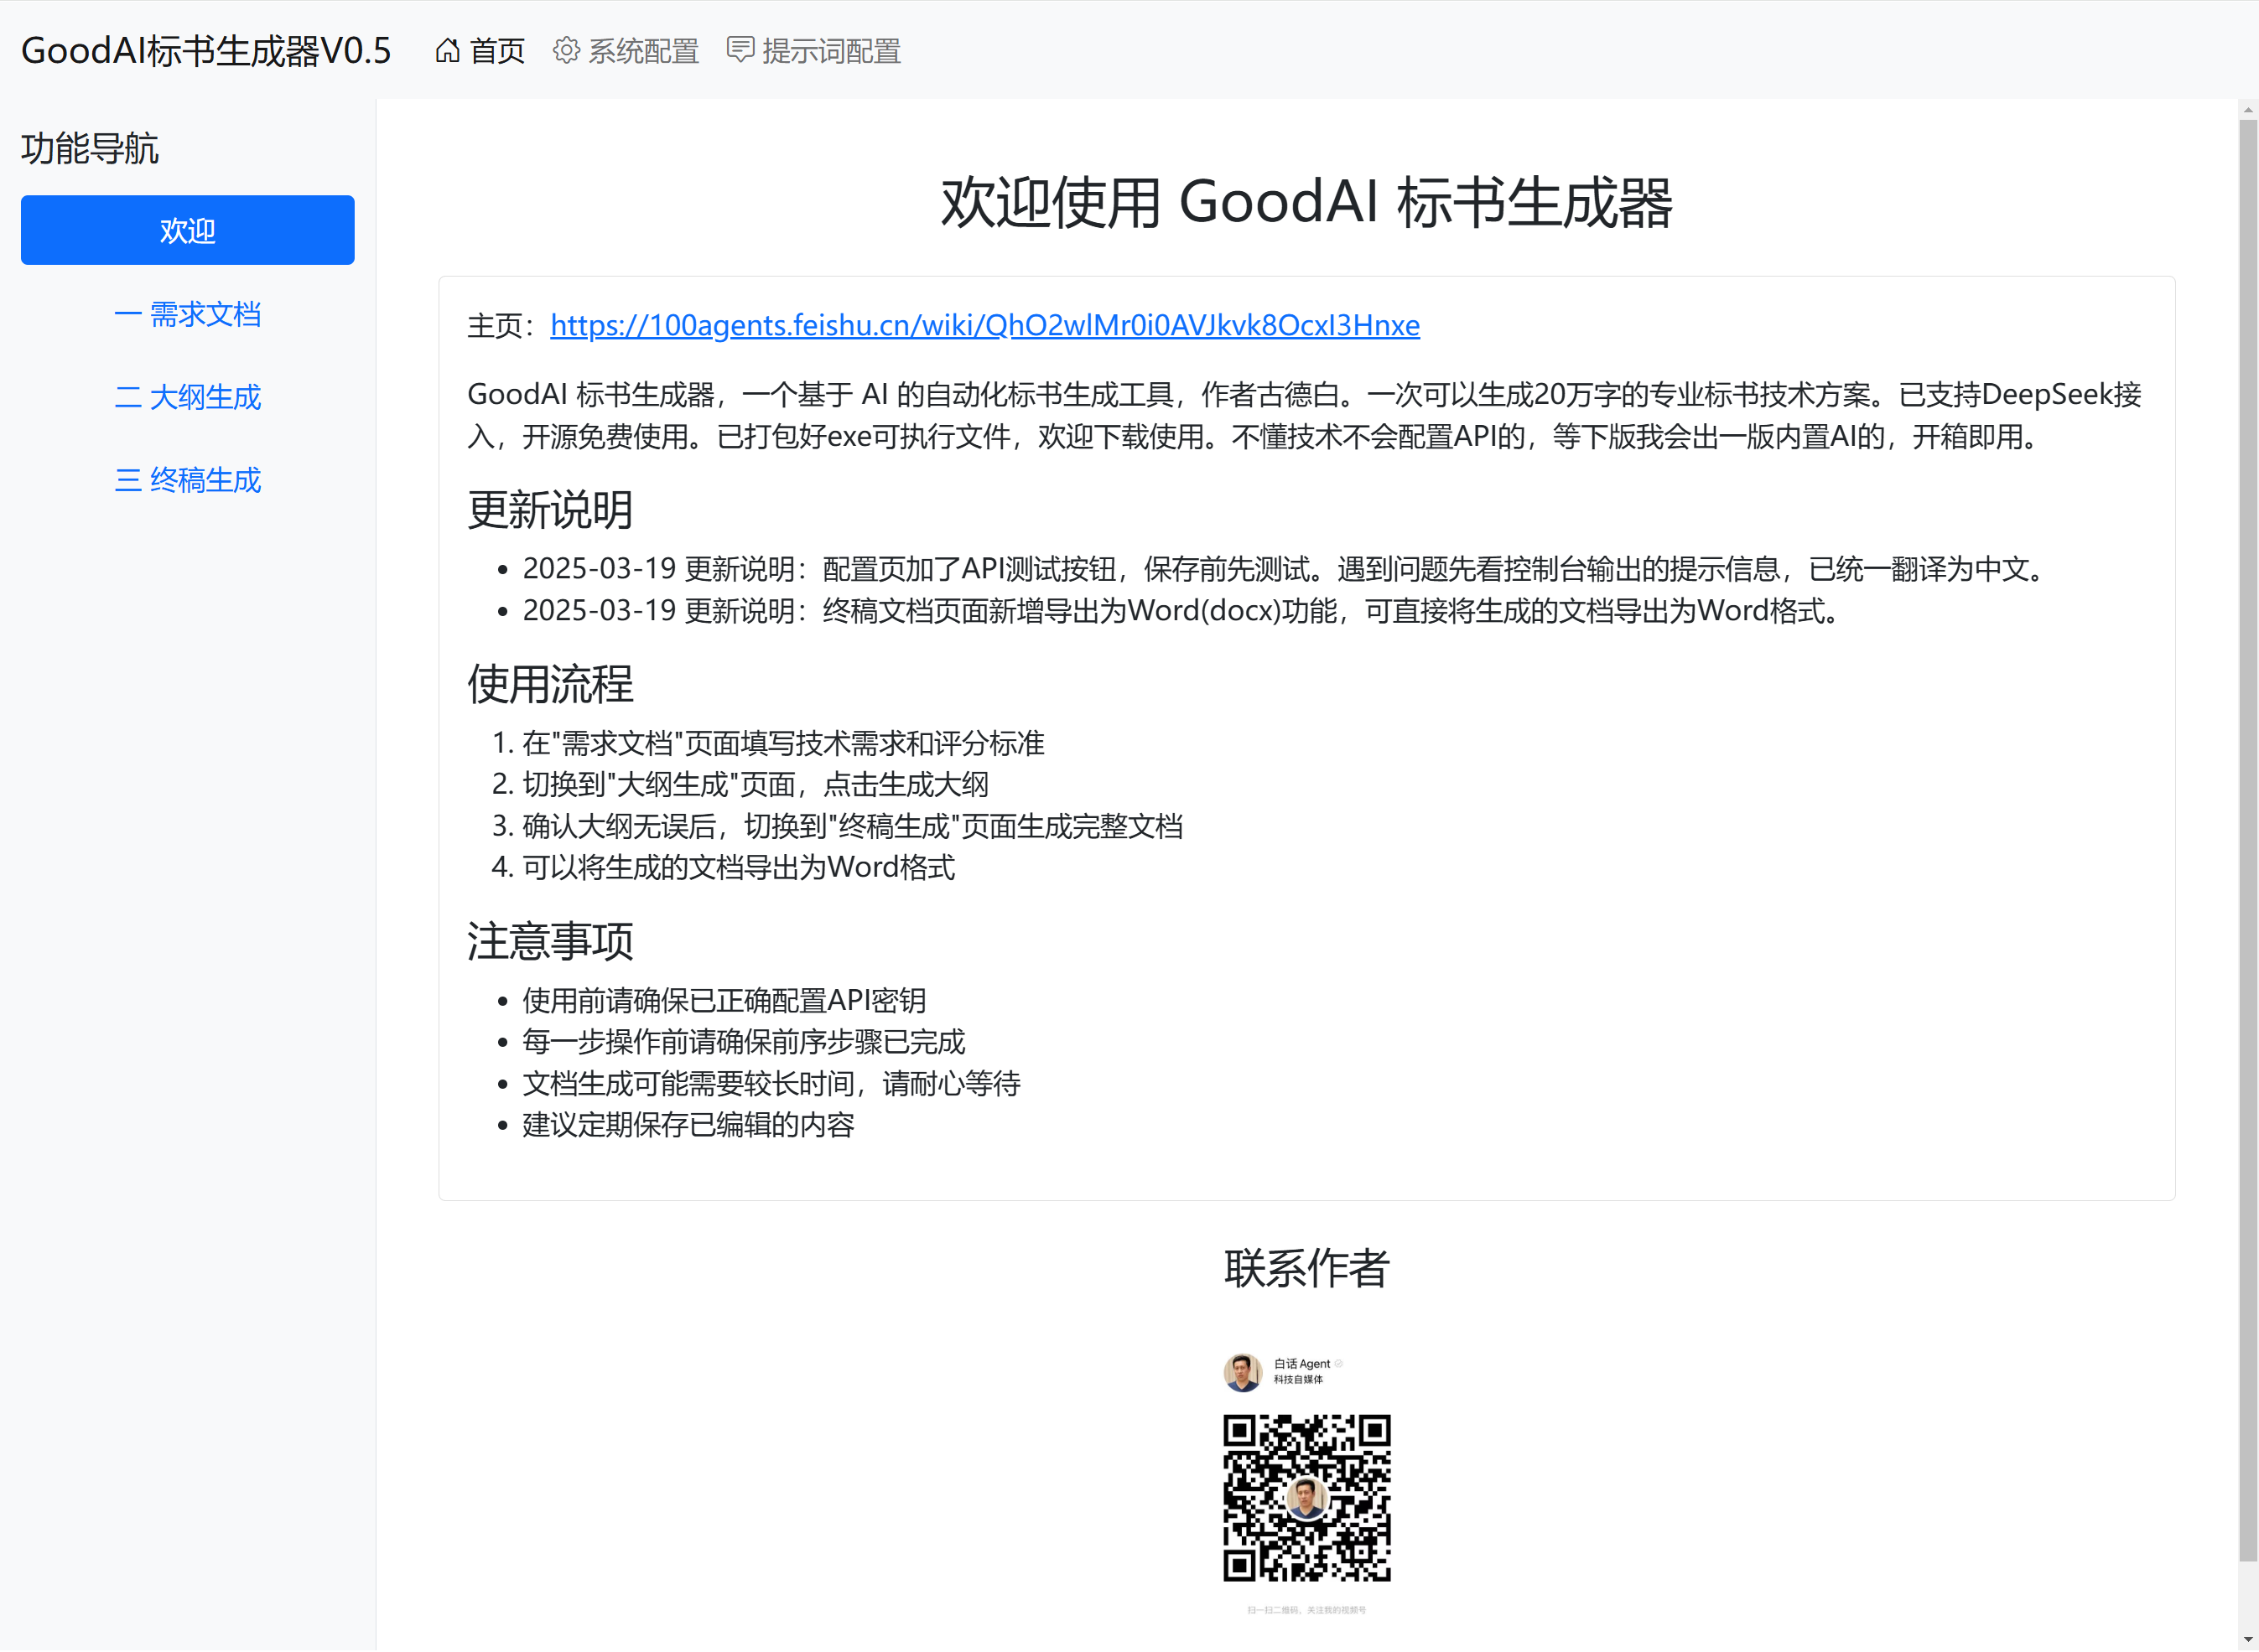Click the 联系作者 heading

(x=1306, y=1268)
